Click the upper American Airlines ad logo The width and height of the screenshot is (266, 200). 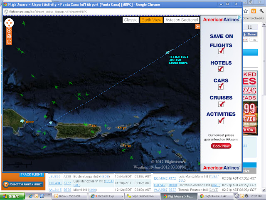(x=221, y=20)
